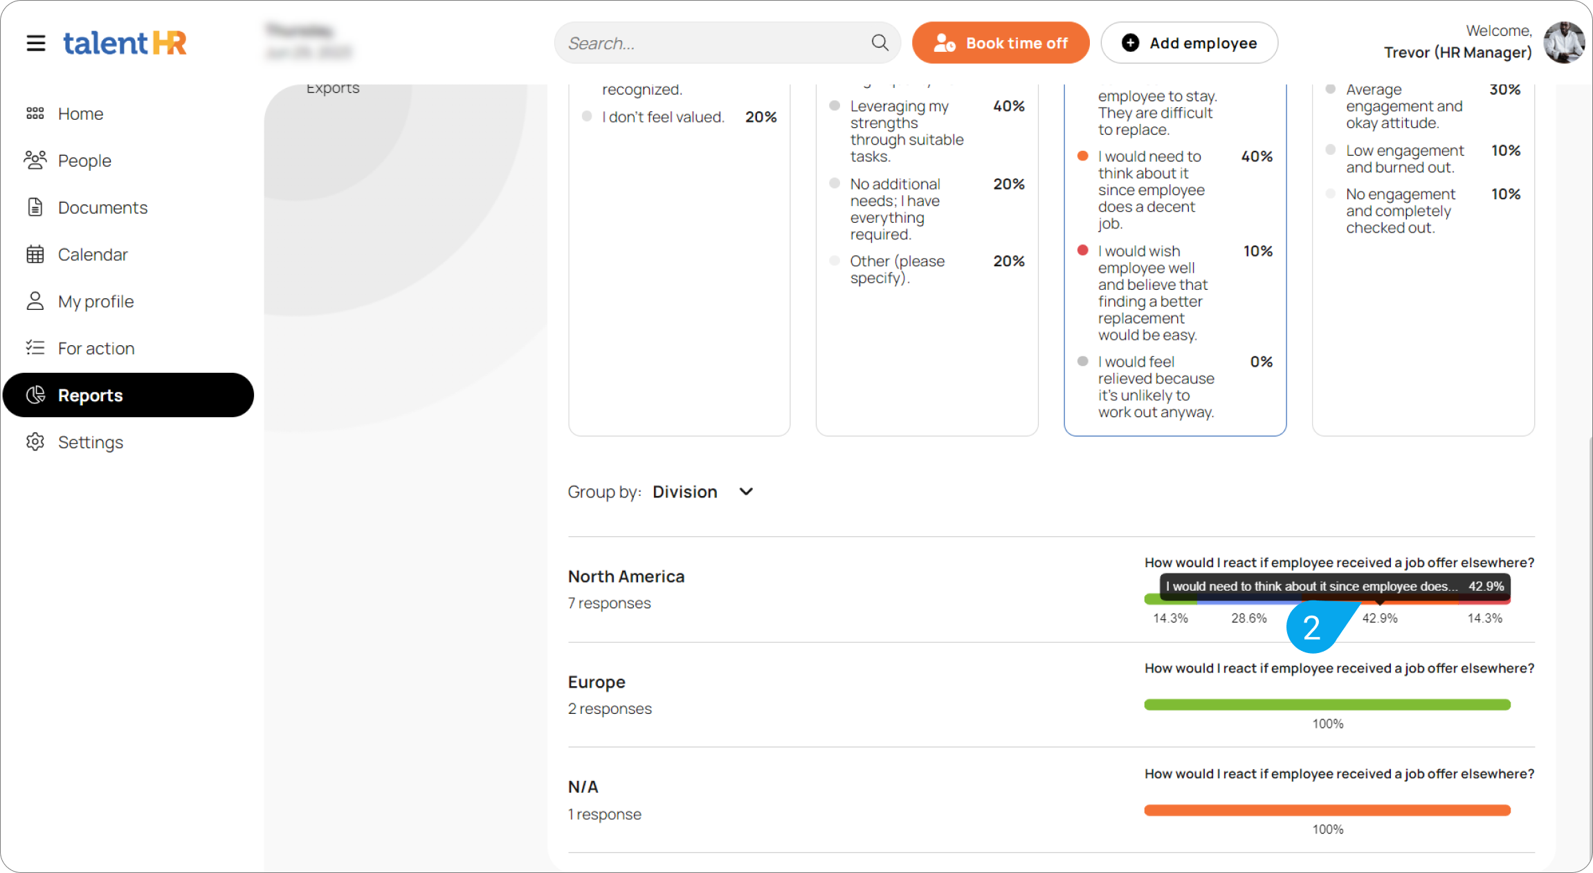Click Trevor's profile avatar
1593x873 pixels.
click(1564, 43)
